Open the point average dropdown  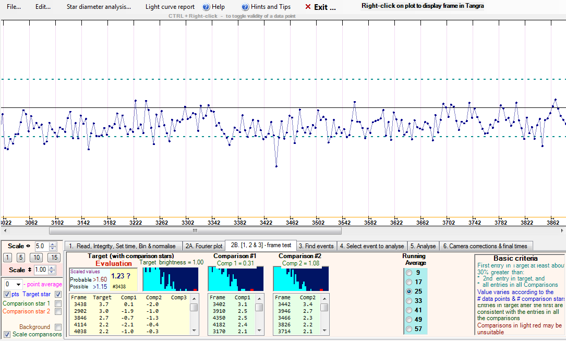click(19, 284)
